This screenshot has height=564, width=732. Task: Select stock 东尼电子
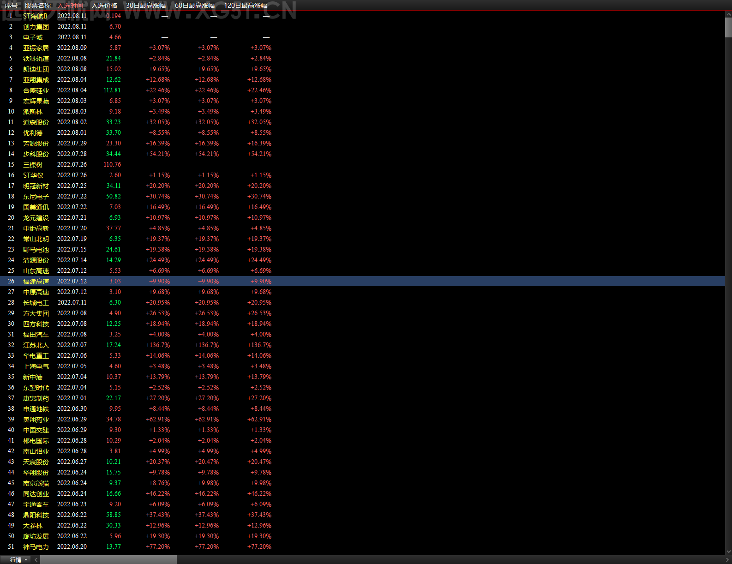36,197
